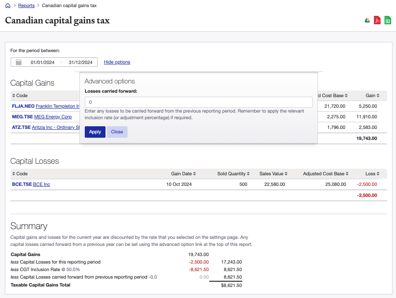The image size is (396, 298).
Task: Focus the Losses carried forward input
Action: 199,102
